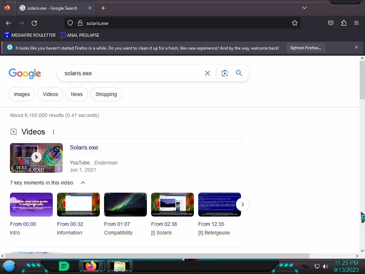365x274 pixels.
Task: Search by image with Google Lens icon
Action: pyautogui.click(x=225, y=73)
